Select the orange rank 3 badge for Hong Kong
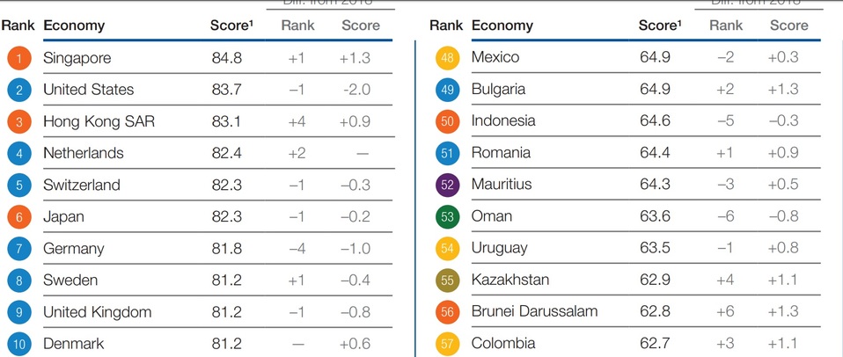This screenshot has height=357, width=843. coord(18,121)
